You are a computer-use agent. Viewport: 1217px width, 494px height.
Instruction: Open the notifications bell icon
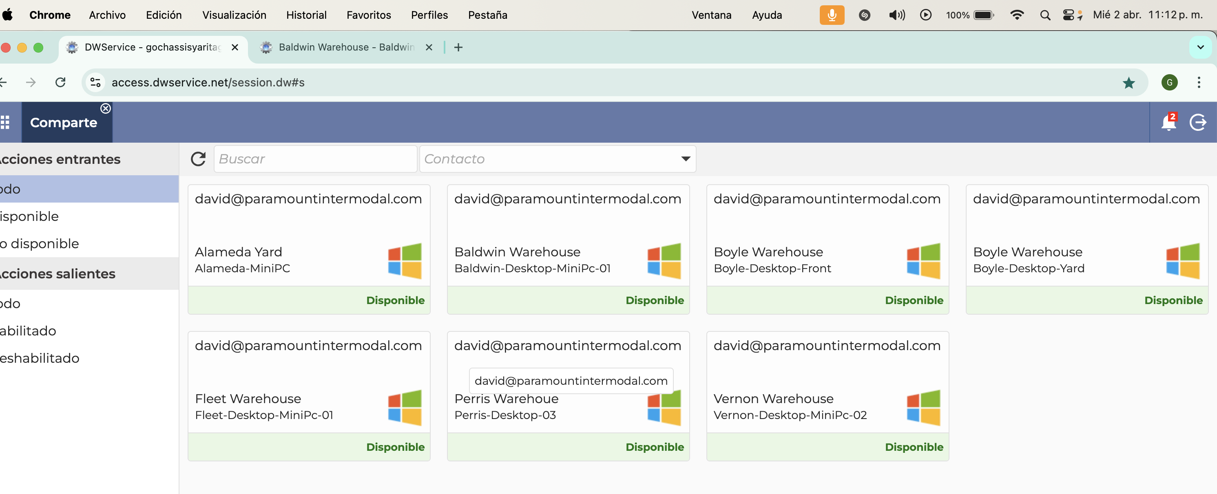tap(1168, 122)
